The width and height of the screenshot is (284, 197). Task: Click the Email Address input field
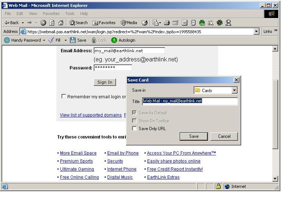(x=129, y=51)
